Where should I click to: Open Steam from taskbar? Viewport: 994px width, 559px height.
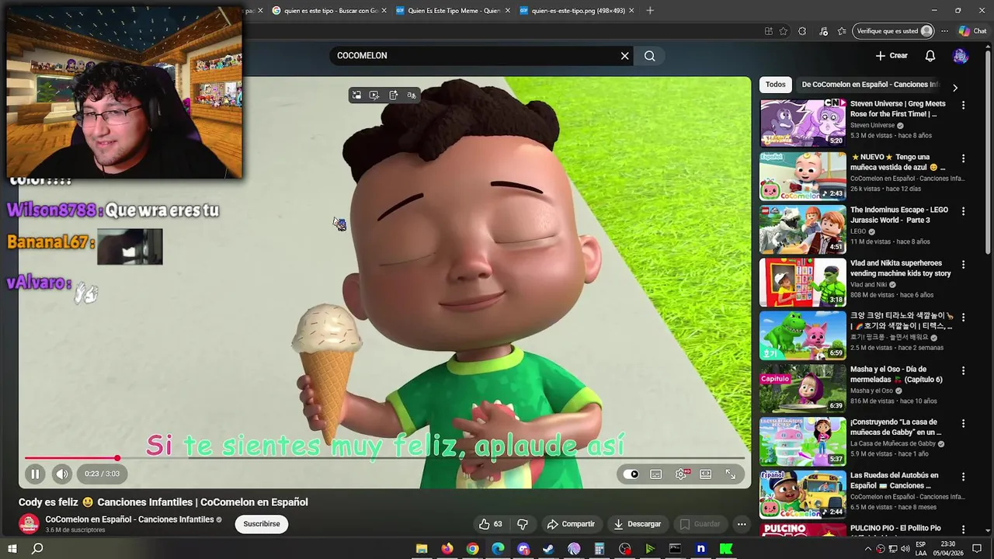click(548, 549)
